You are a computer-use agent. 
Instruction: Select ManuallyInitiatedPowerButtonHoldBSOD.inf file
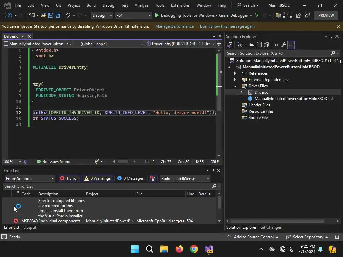click(293, 99)
